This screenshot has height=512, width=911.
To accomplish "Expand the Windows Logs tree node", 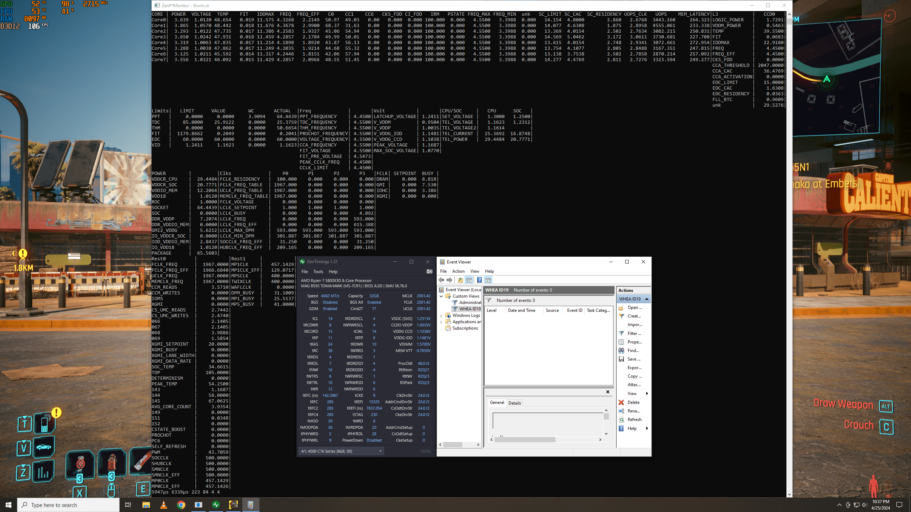I will click(x=442, y=315).
